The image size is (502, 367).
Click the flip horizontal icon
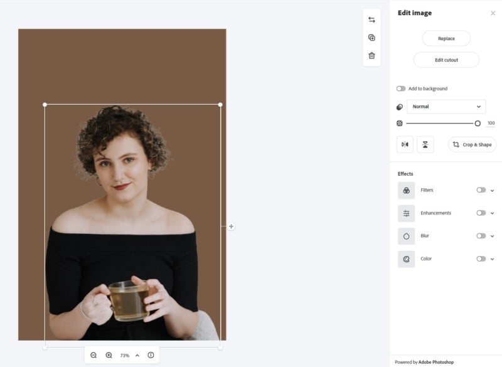click(405, 145)
